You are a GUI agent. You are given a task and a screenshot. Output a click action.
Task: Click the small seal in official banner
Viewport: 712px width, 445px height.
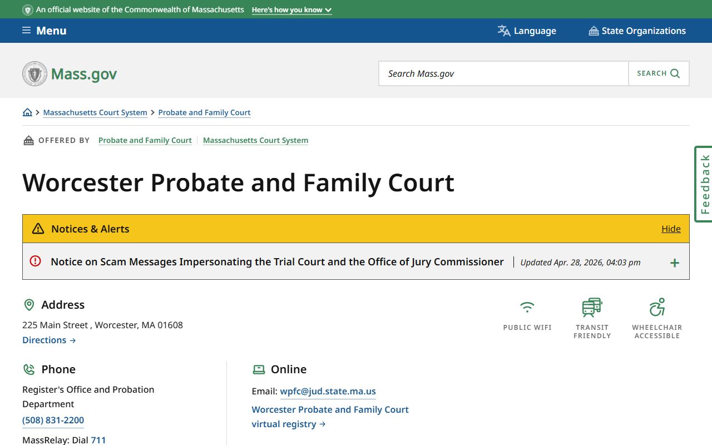[27, 10]
